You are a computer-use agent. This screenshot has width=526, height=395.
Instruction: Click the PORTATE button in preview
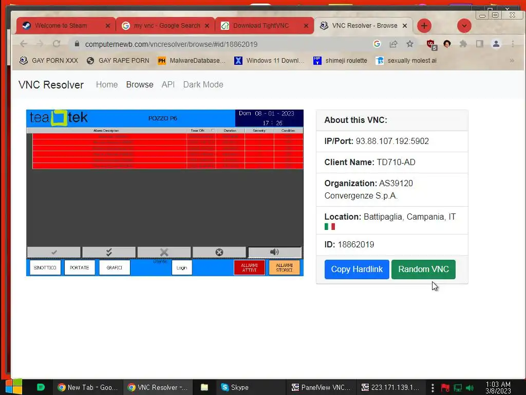[80, 267]
